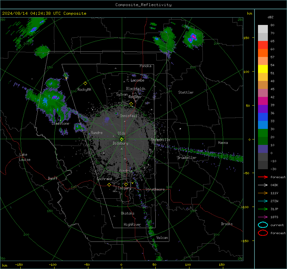Click the Vulcan label
Screen dimensions: 287x269
click(162, 238)
